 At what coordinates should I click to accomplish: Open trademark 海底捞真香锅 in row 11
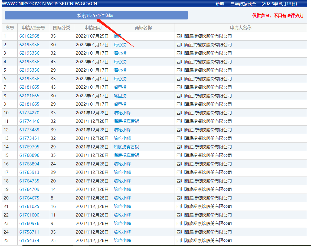[x=126, y=121]
